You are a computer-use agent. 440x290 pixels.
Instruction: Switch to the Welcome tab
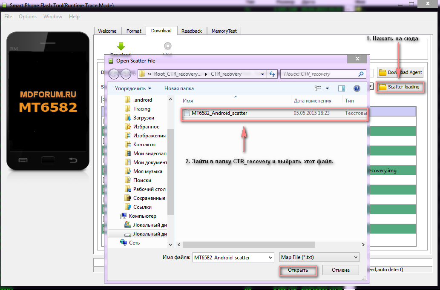click(x=107, y=31)
